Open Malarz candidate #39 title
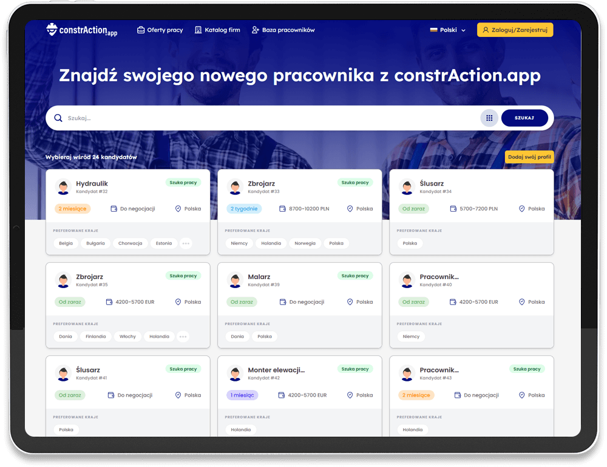 [259, 277]
